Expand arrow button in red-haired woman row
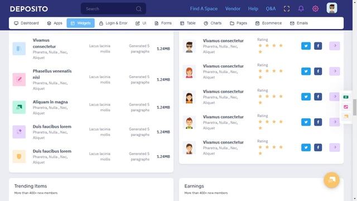The width and height of the screenshot is (357, 201). (x=335, y=71)
